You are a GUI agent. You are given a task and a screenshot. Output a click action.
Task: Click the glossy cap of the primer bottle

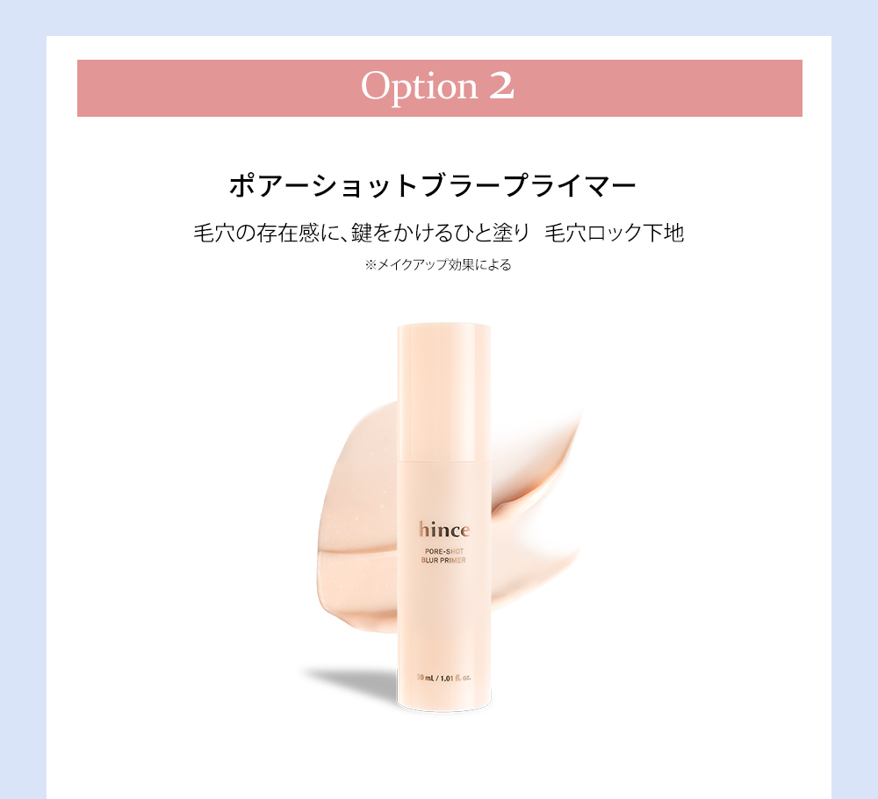click(x=444, y=392)
